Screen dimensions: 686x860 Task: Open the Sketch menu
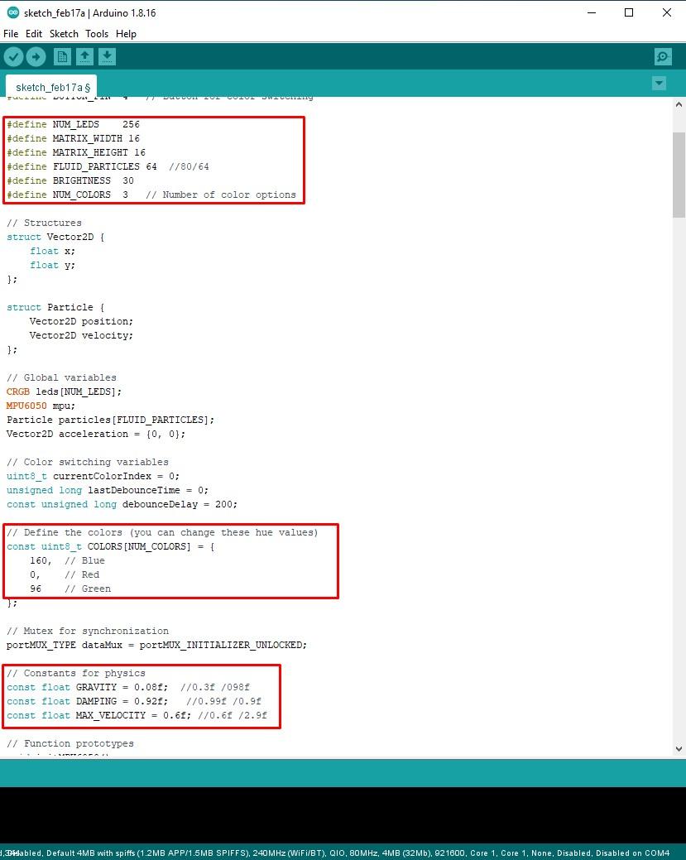(64, 34)
